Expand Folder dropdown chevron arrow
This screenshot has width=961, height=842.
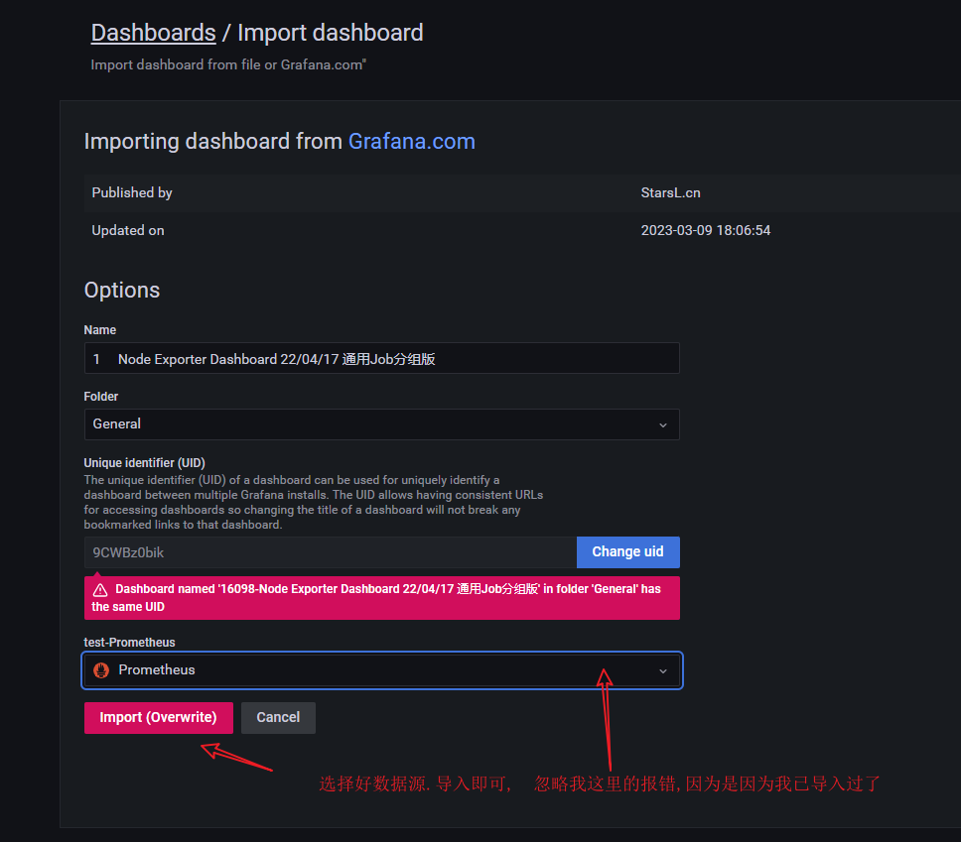[x=662, y=425]
